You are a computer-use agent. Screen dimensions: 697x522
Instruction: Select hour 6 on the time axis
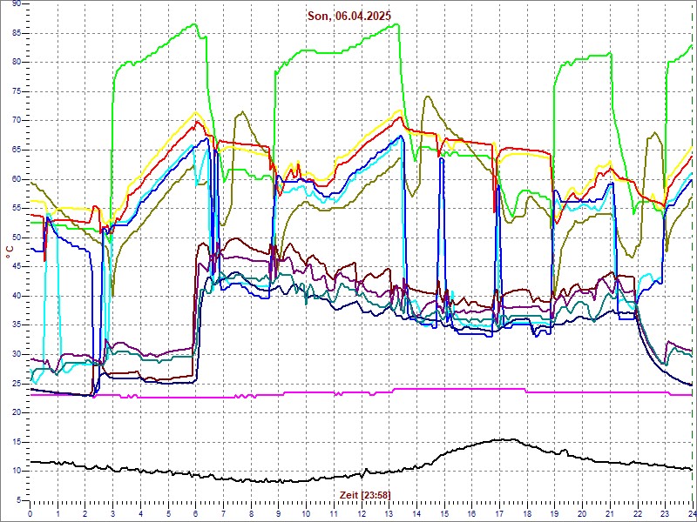(196, 512)
